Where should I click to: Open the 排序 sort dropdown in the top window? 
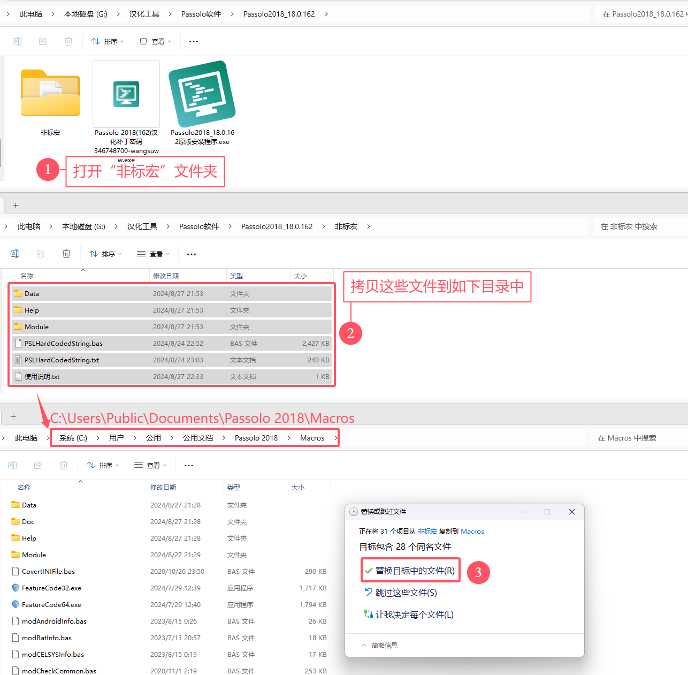click(x=108, y=41)
